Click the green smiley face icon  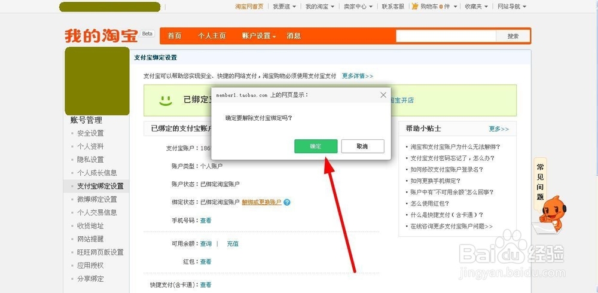[166, 100]
